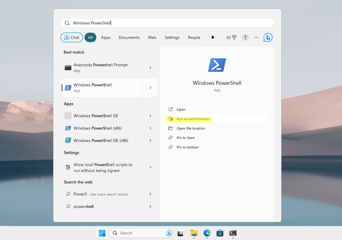The height and width of the screenshot is (240, 342).
Task: Open Microsoft Store from the taskbar
Action: coord(220,233)
